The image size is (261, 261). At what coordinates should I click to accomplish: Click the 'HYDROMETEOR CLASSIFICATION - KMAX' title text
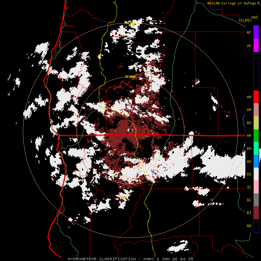[x=111, y=259]
